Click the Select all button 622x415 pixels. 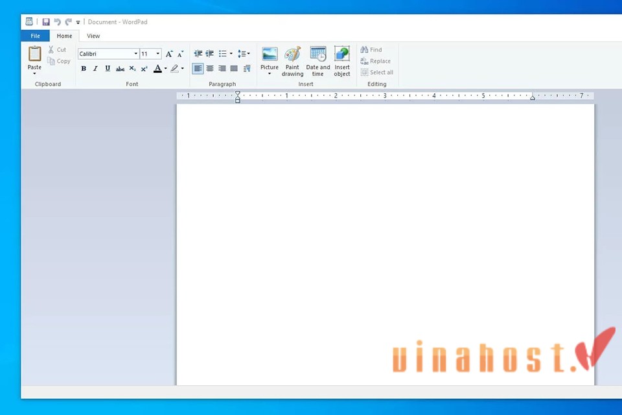[x=377, y=72]
